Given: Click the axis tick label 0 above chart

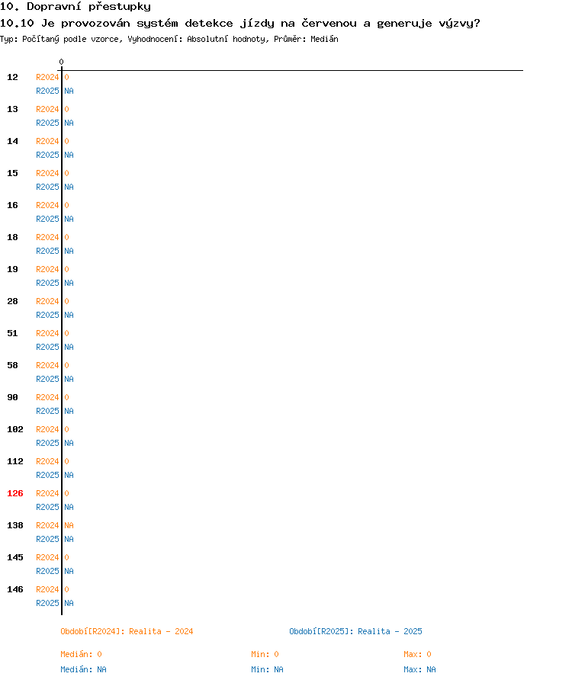Looking at the screenshot, I should [62, 62].
